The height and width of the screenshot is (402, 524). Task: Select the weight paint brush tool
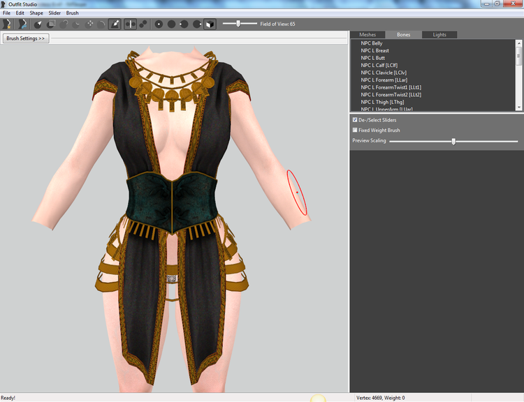click(115, 24)
